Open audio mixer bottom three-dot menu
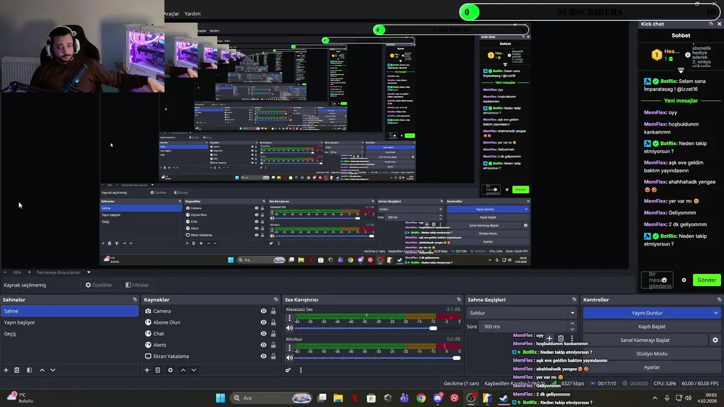Image resolution: width=724 pixels, height=407 pixels. [x=300, y=370]
